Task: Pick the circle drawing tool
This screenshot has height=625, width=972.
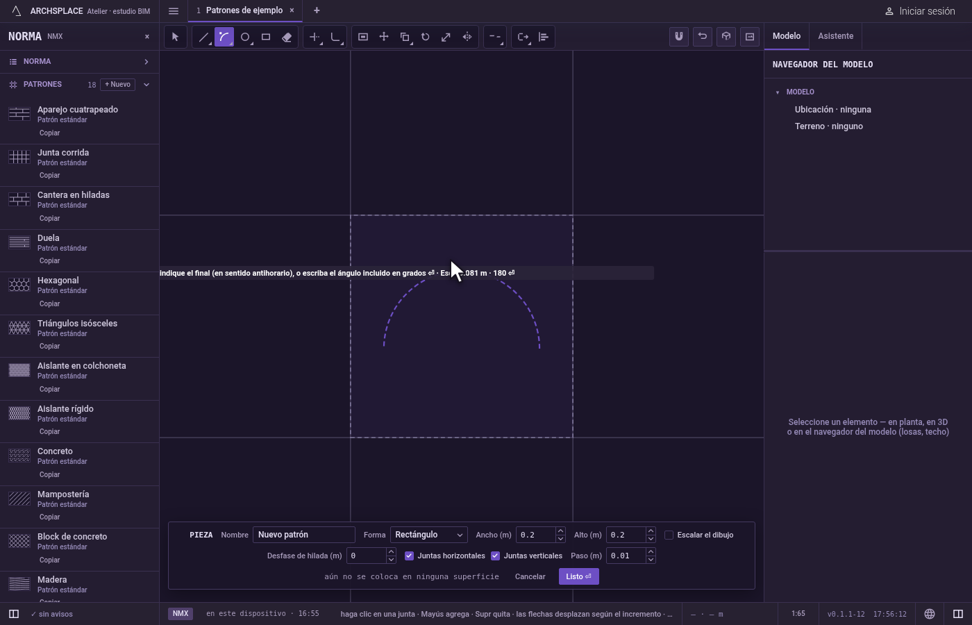Action: [x=245, y=37]
